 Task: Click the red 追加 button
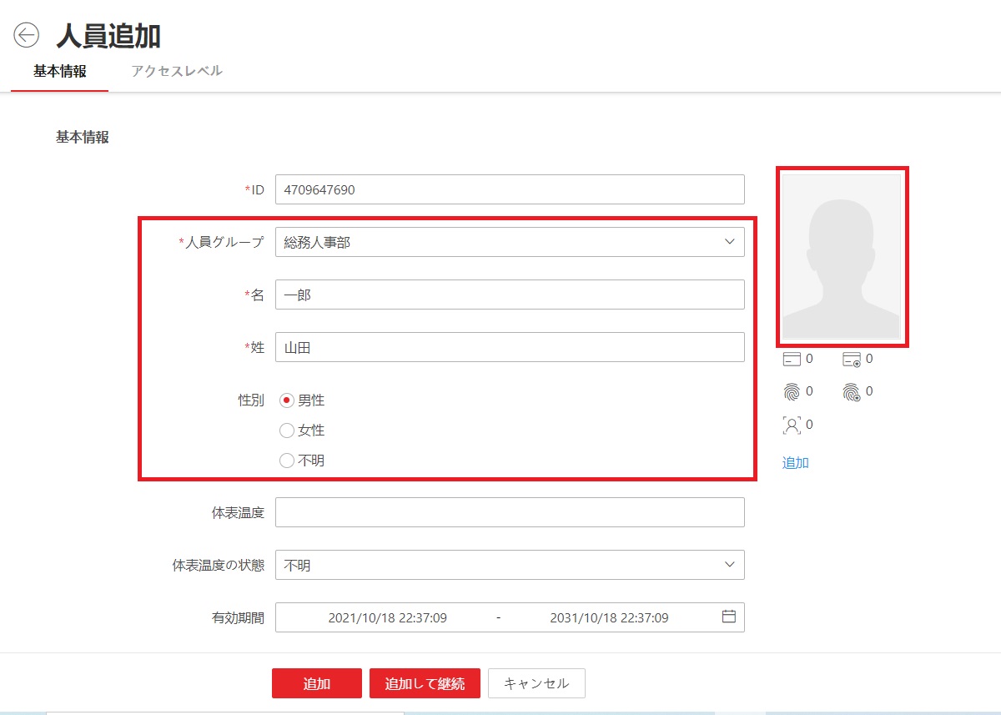pos(317,683)
